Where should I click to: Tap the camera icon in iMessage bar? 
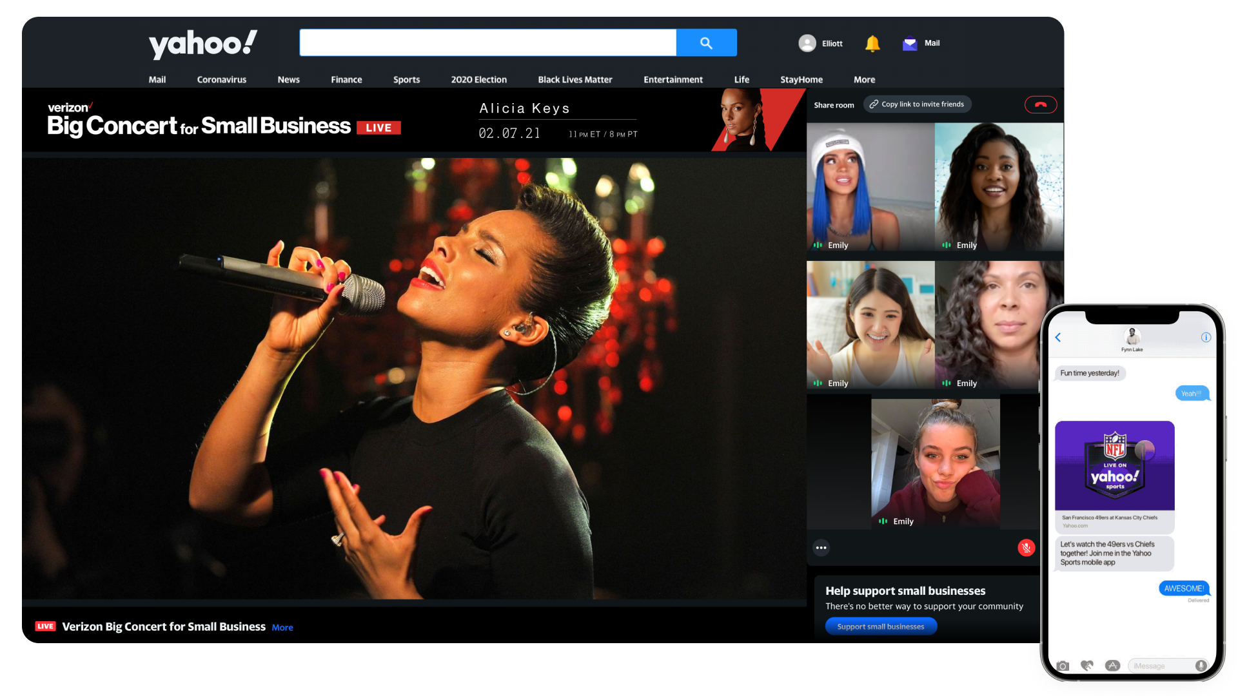click(1063, 666)
